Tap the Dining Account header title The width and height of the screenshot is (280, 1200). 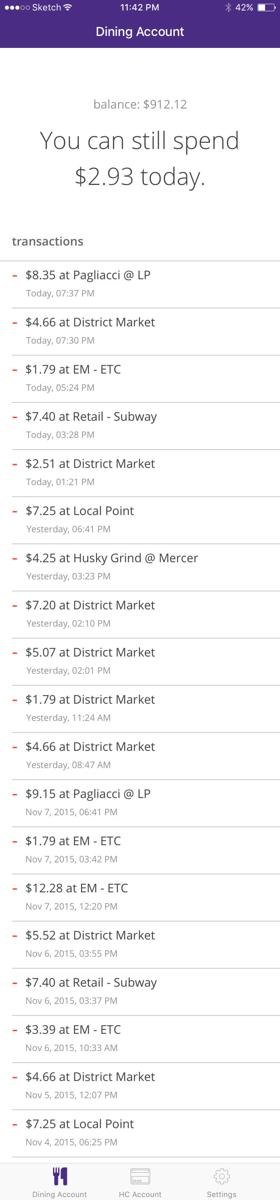point(140,31)
